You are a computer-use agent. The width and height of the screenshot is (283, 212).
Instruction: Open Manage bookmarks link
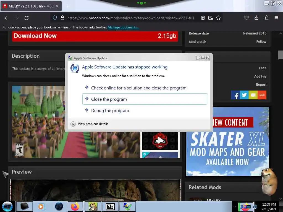(x=124, y=27)
